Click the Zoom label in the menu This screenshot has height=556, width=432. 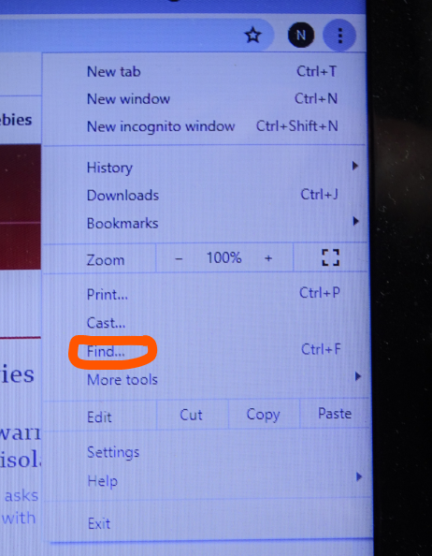(106, 260)
